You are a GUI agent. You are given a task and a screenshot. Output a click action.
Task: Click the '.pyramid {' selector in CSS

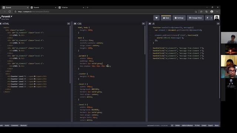[x=83, y=56]
